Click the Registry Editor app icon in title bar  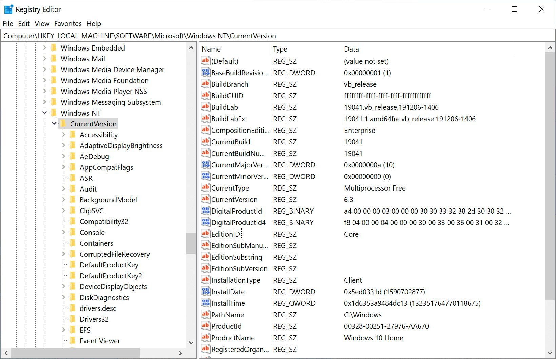click(8, 9)
